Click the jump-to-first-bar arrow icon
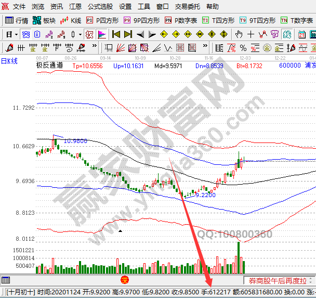This screenshot has width=316, height=298. click(116, 34)
